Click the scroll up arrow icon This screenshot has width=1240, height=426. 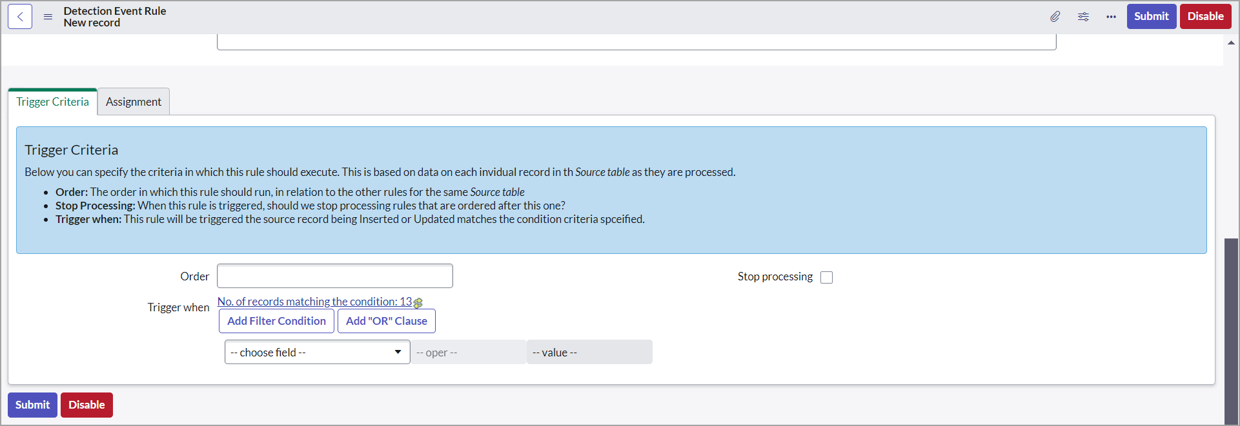coord(1231,43)
